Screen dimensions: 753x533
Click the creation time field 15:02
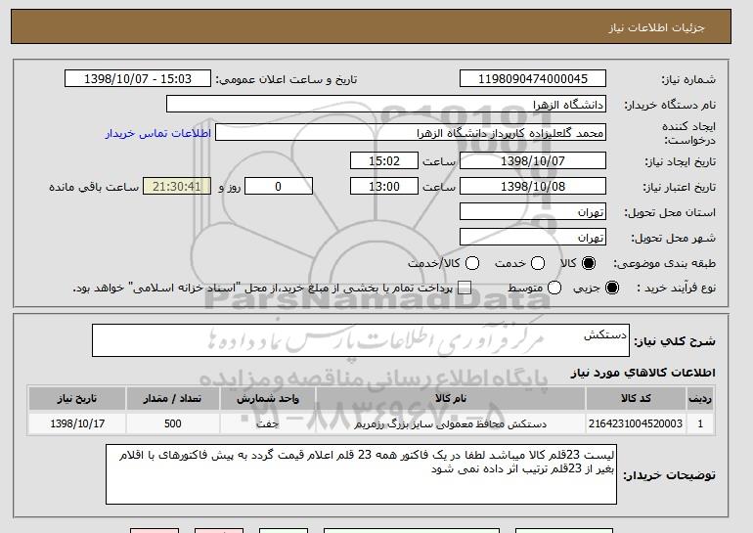(384, 160)
